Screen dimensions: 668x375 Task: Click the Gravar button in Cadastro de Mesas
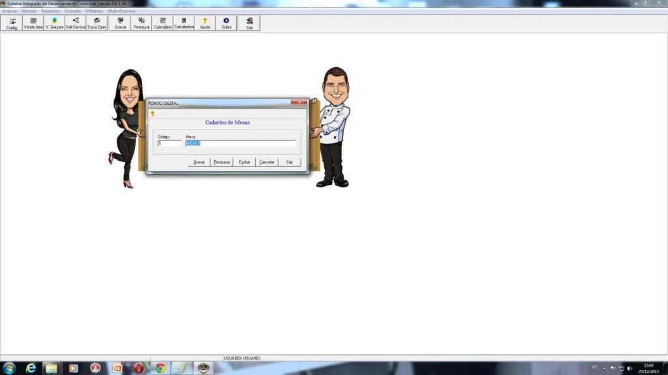[199, 162]
